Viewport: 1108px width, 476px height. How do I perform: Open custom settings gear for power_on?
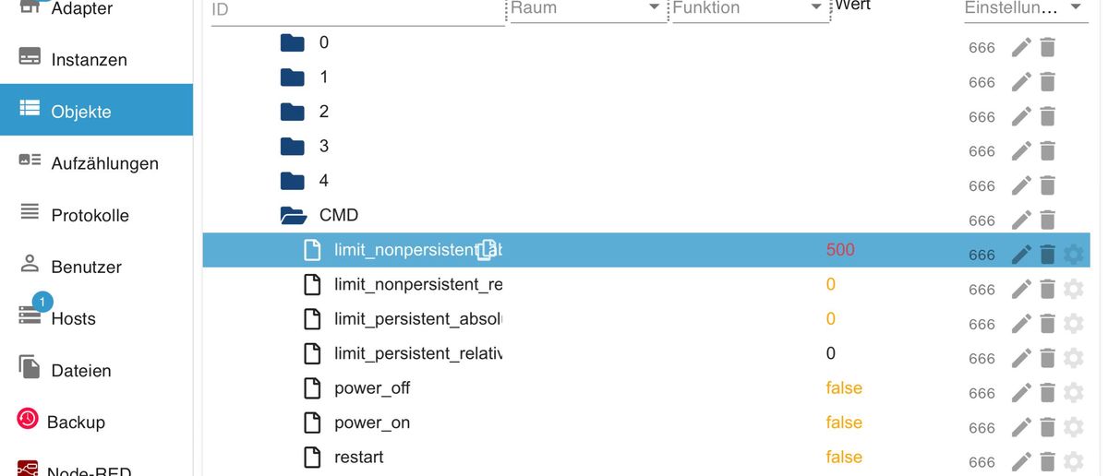coord(1073,427)
